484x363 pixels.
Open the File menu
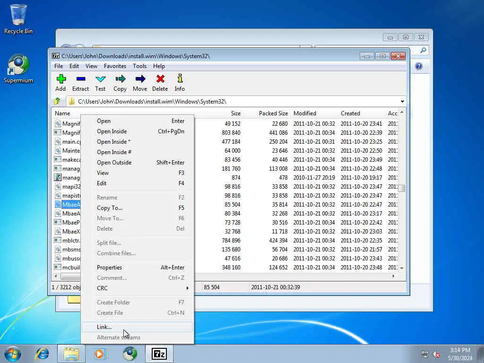pos(59,66)
